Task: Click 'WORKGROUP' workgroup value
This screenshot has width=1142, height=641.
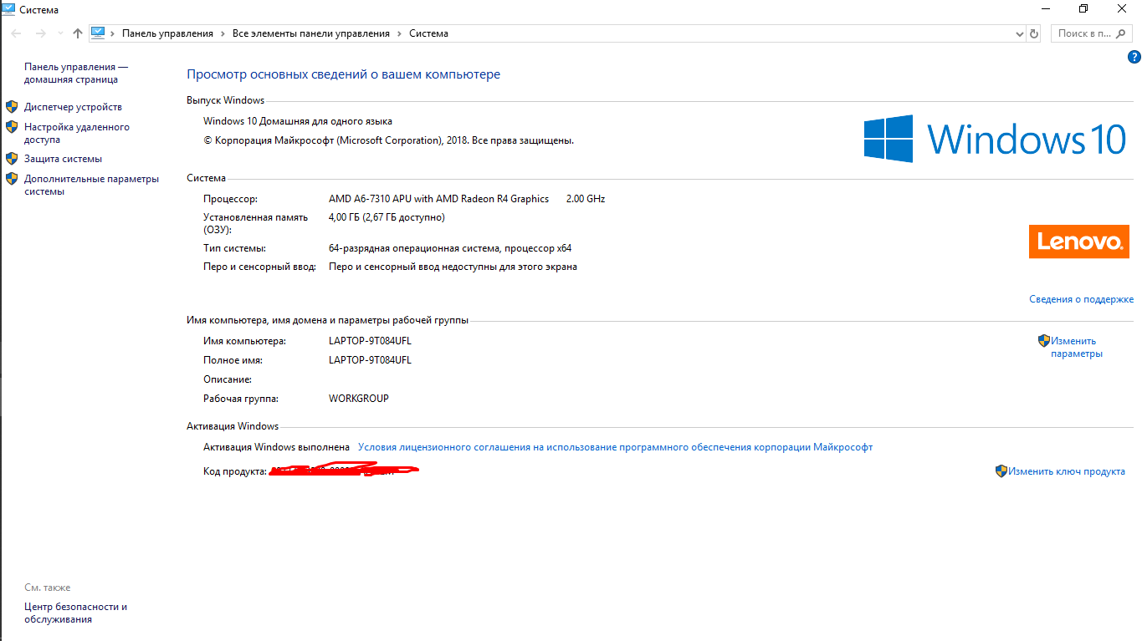Action: tap(359, 399)
